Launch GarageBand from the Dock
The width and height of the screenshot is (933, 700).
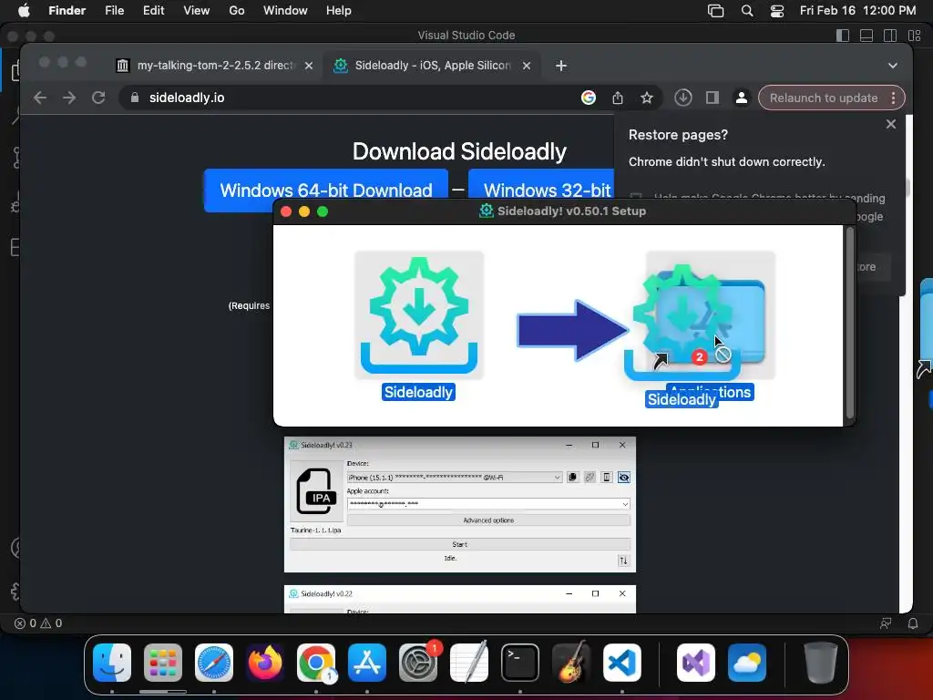coord(571,663)
